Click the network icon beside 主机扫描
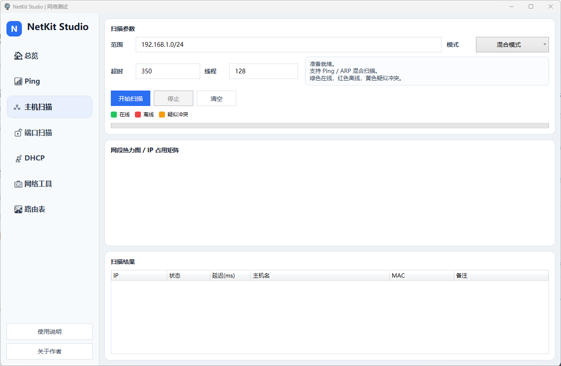 (18, 107)
